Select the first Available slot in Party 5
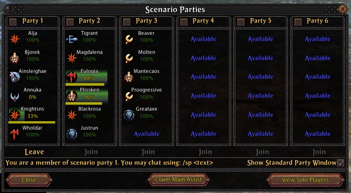The width and height of the screenshot is (351, 193). [260, 39]
